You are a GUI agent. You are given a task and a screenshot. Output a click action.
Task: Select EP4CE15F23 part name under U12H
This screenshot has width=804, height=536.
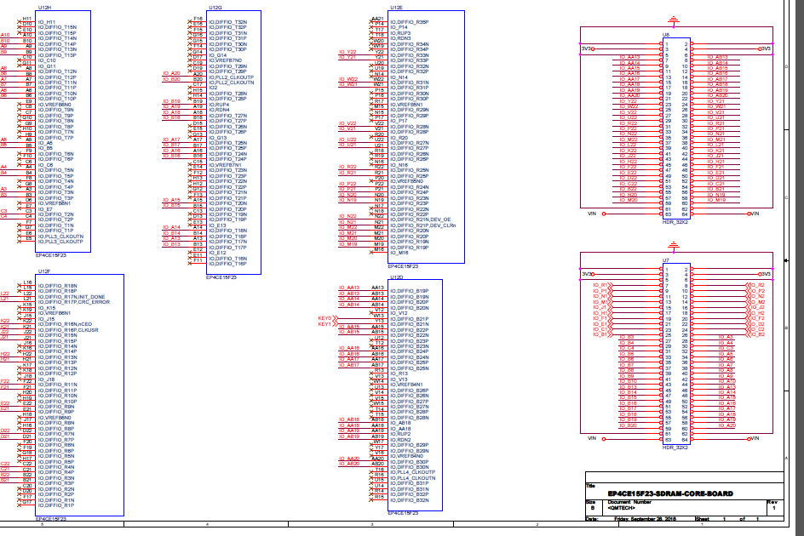pos(51,255)
